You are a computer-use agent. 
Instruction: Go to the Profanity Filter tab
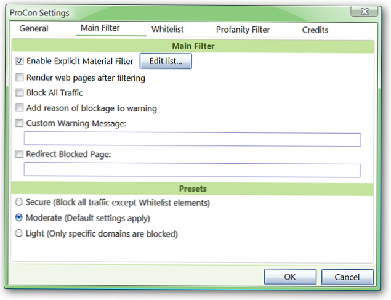(243, 30)
